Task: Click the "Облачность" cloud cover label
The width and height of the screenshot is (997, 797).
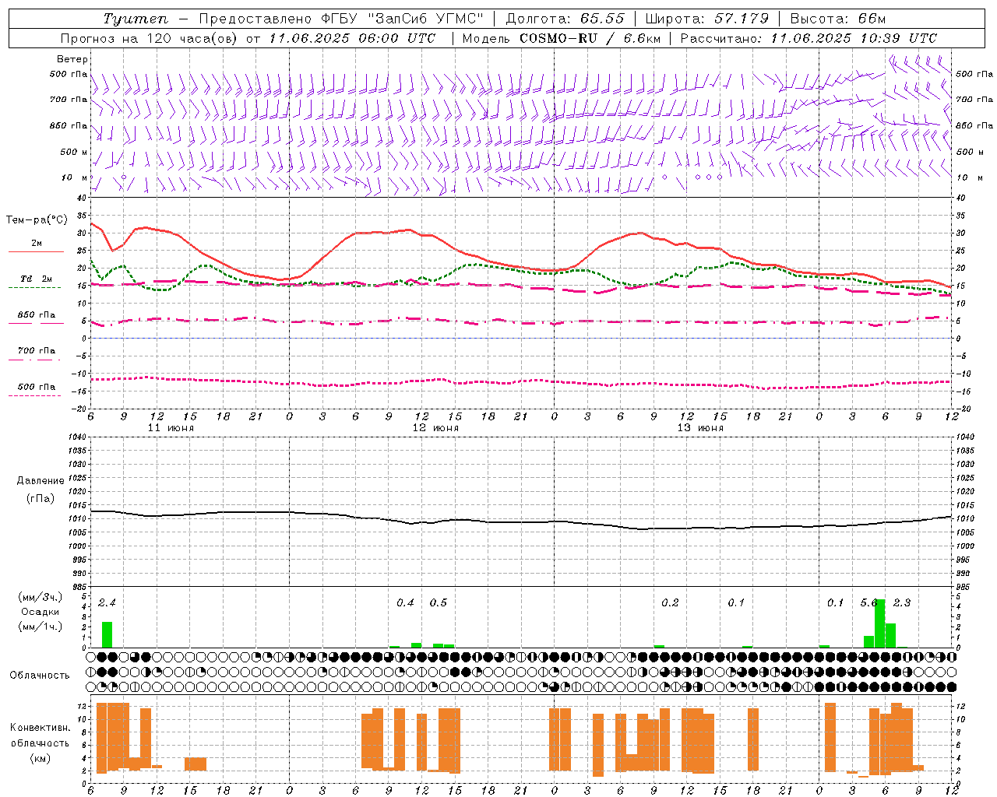Action: coord(40,675)
